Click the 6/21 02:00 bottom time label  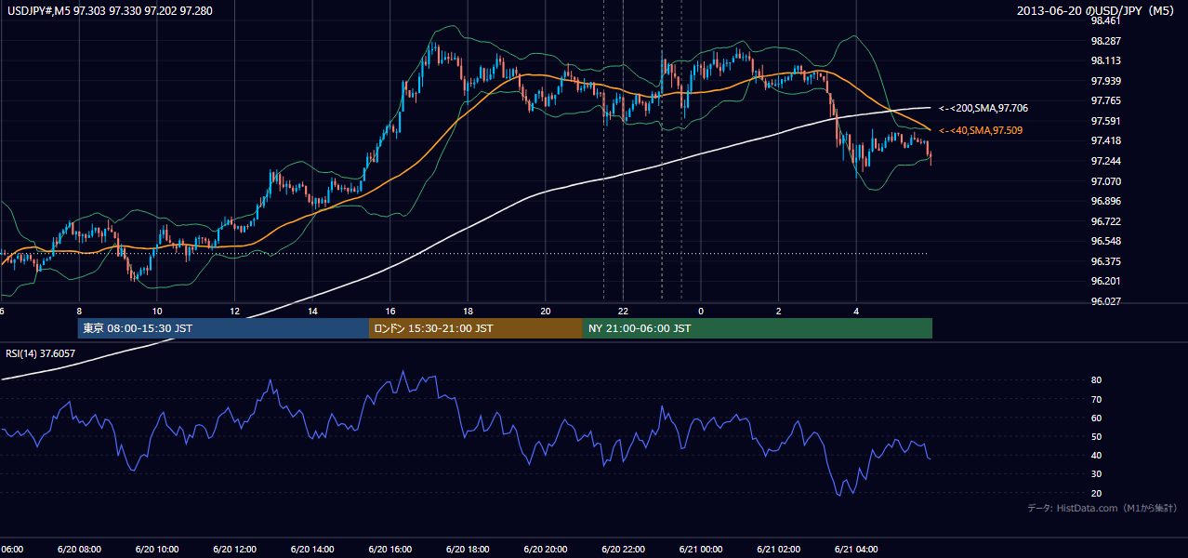click(778, 550)
